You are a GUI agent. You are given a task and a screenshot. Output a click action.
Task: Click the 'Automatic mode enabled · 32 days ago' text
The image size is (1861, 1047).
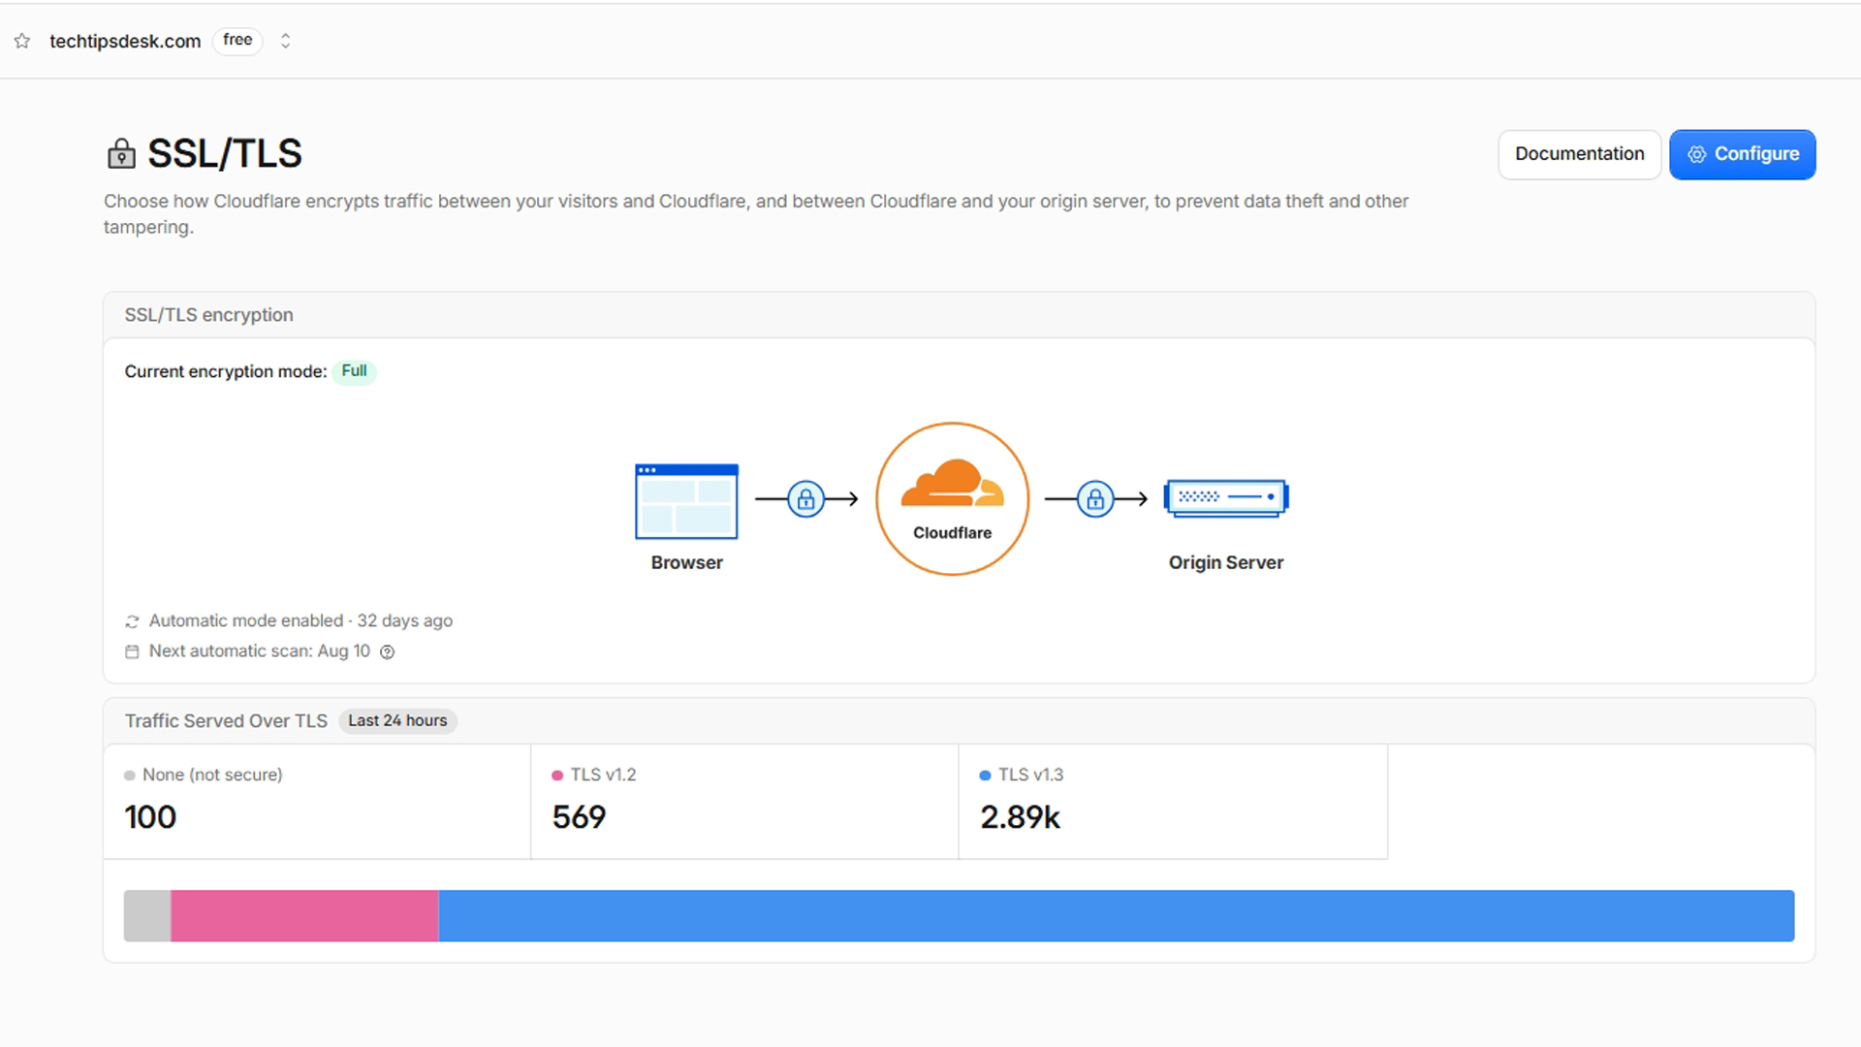[x=300, y=620]
